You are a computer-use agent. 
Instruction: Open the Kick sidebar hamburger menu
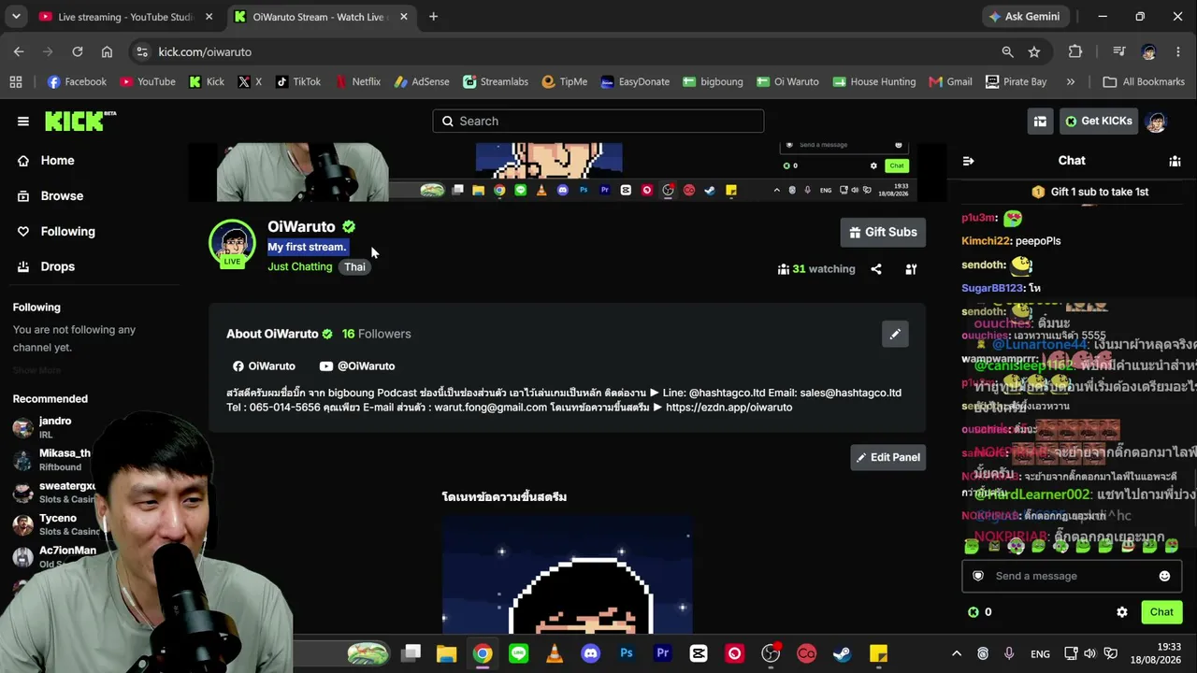[23, 121]
